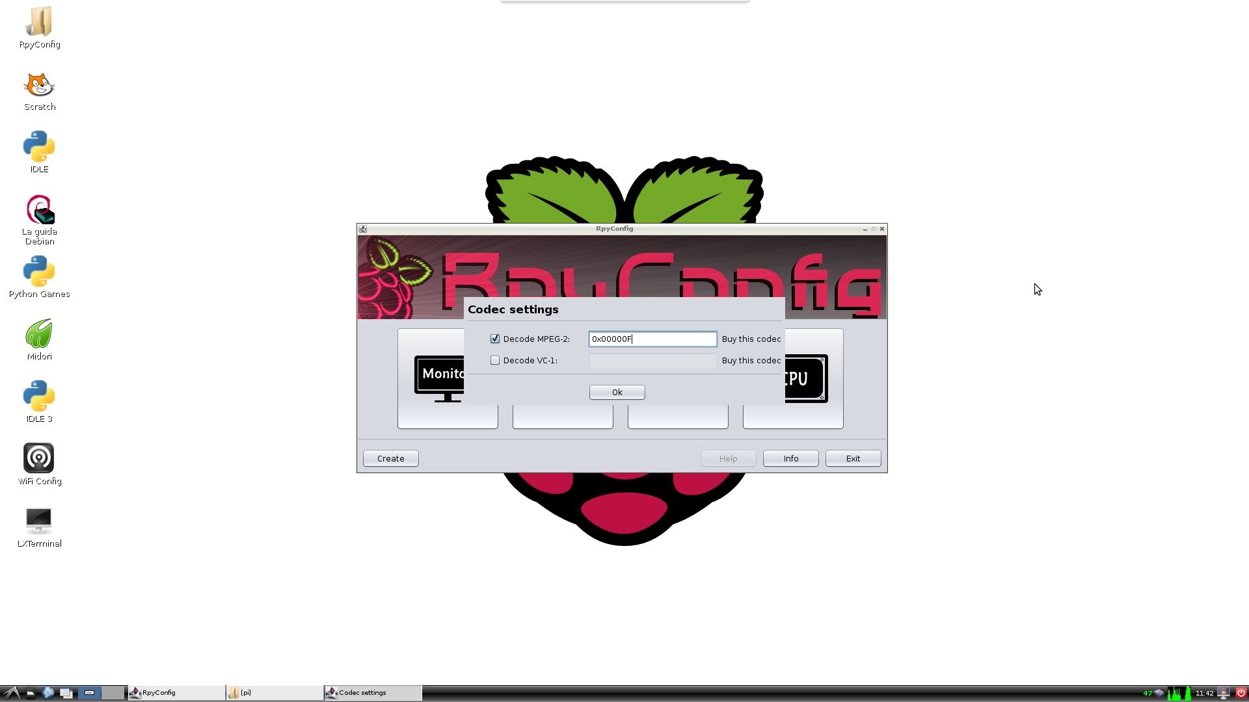Click the IDLE 3 desktop icon
This screenshot has width=1249, height=702.
click(x=39, y=396)
